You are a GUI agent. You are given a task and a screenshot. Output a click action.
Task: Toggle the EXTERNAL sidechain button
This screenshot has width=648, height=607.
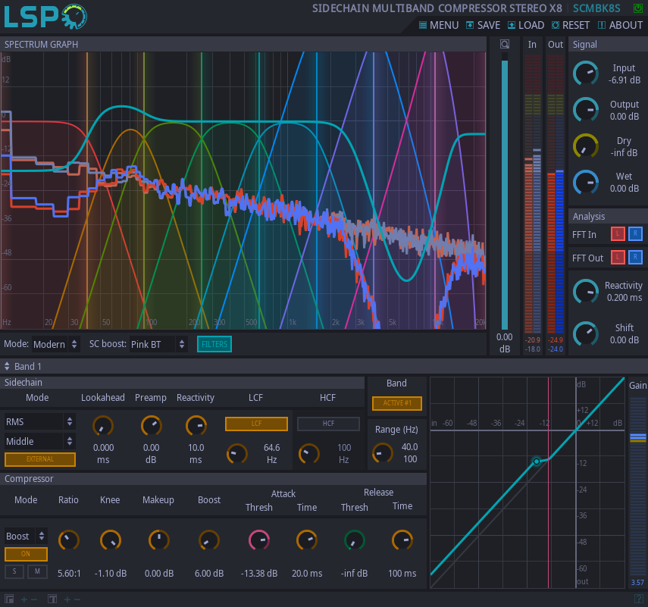pyautogui.click(x=40, y=459)
